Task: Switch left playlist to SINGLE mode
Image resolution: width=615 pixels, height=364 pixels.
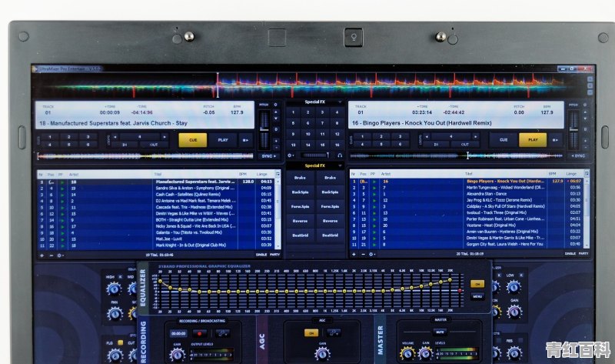Action: (x=261, y=255)
